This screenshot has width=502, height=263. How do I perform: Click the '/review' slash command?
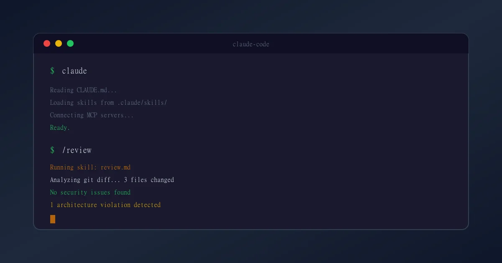[x=77, y=150]
